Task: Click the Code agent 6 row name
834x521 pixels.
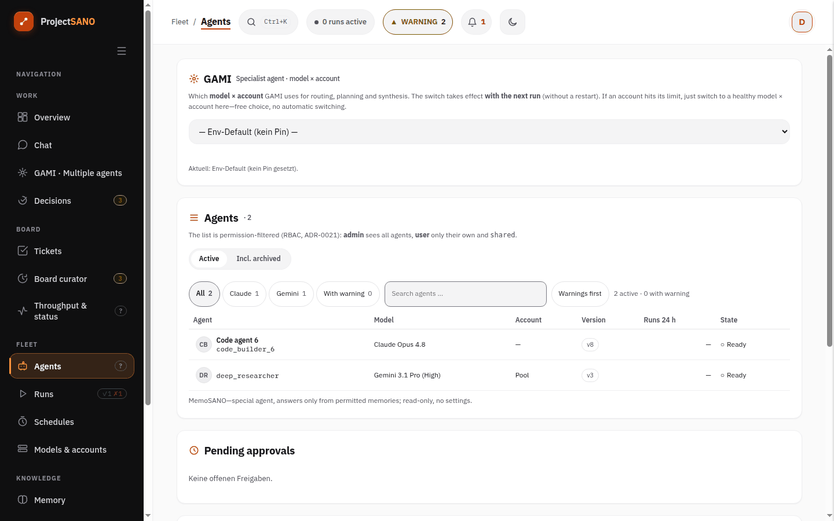Action: [x=237, y=340]
